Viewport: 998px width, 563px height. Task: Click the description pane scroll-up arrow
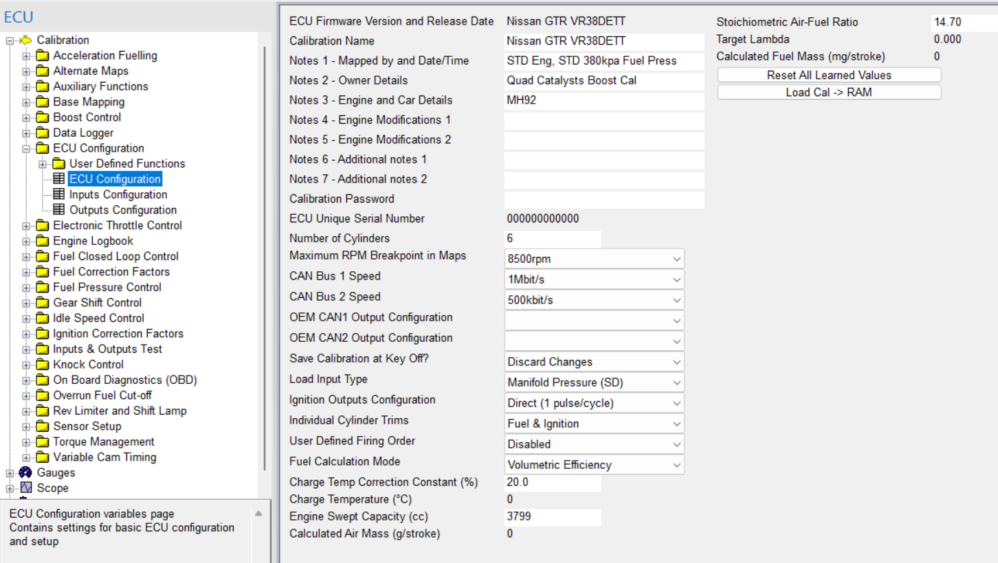point(258,514)
